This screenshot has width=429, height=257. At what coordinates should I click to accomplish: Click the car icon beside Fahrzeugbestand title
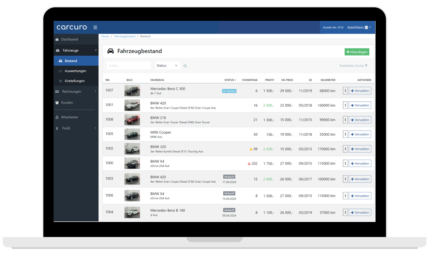110,51
